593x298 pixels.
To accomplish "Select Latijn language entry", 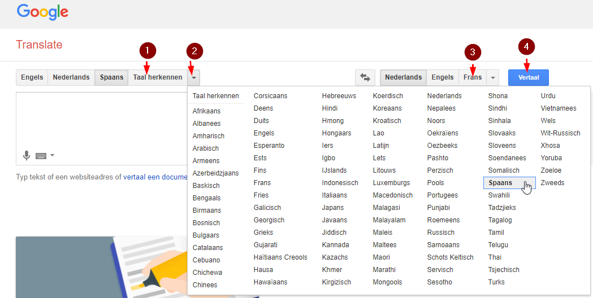I will click(381, 146).
